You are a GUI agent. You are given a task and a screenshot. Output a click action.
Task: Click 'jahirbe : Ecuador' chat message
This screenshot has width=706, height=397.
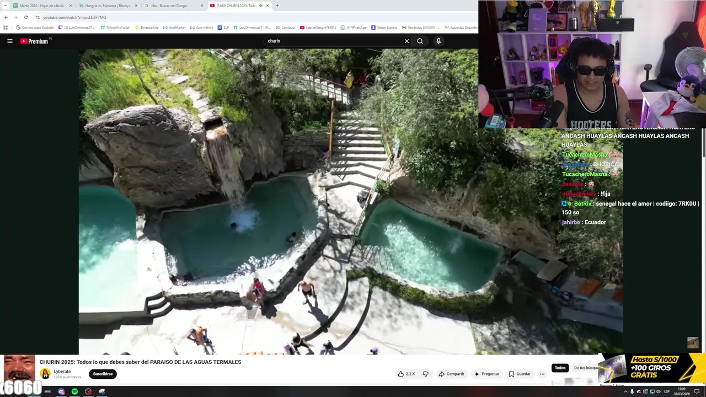pyautogui.click(x=584, y=222)
